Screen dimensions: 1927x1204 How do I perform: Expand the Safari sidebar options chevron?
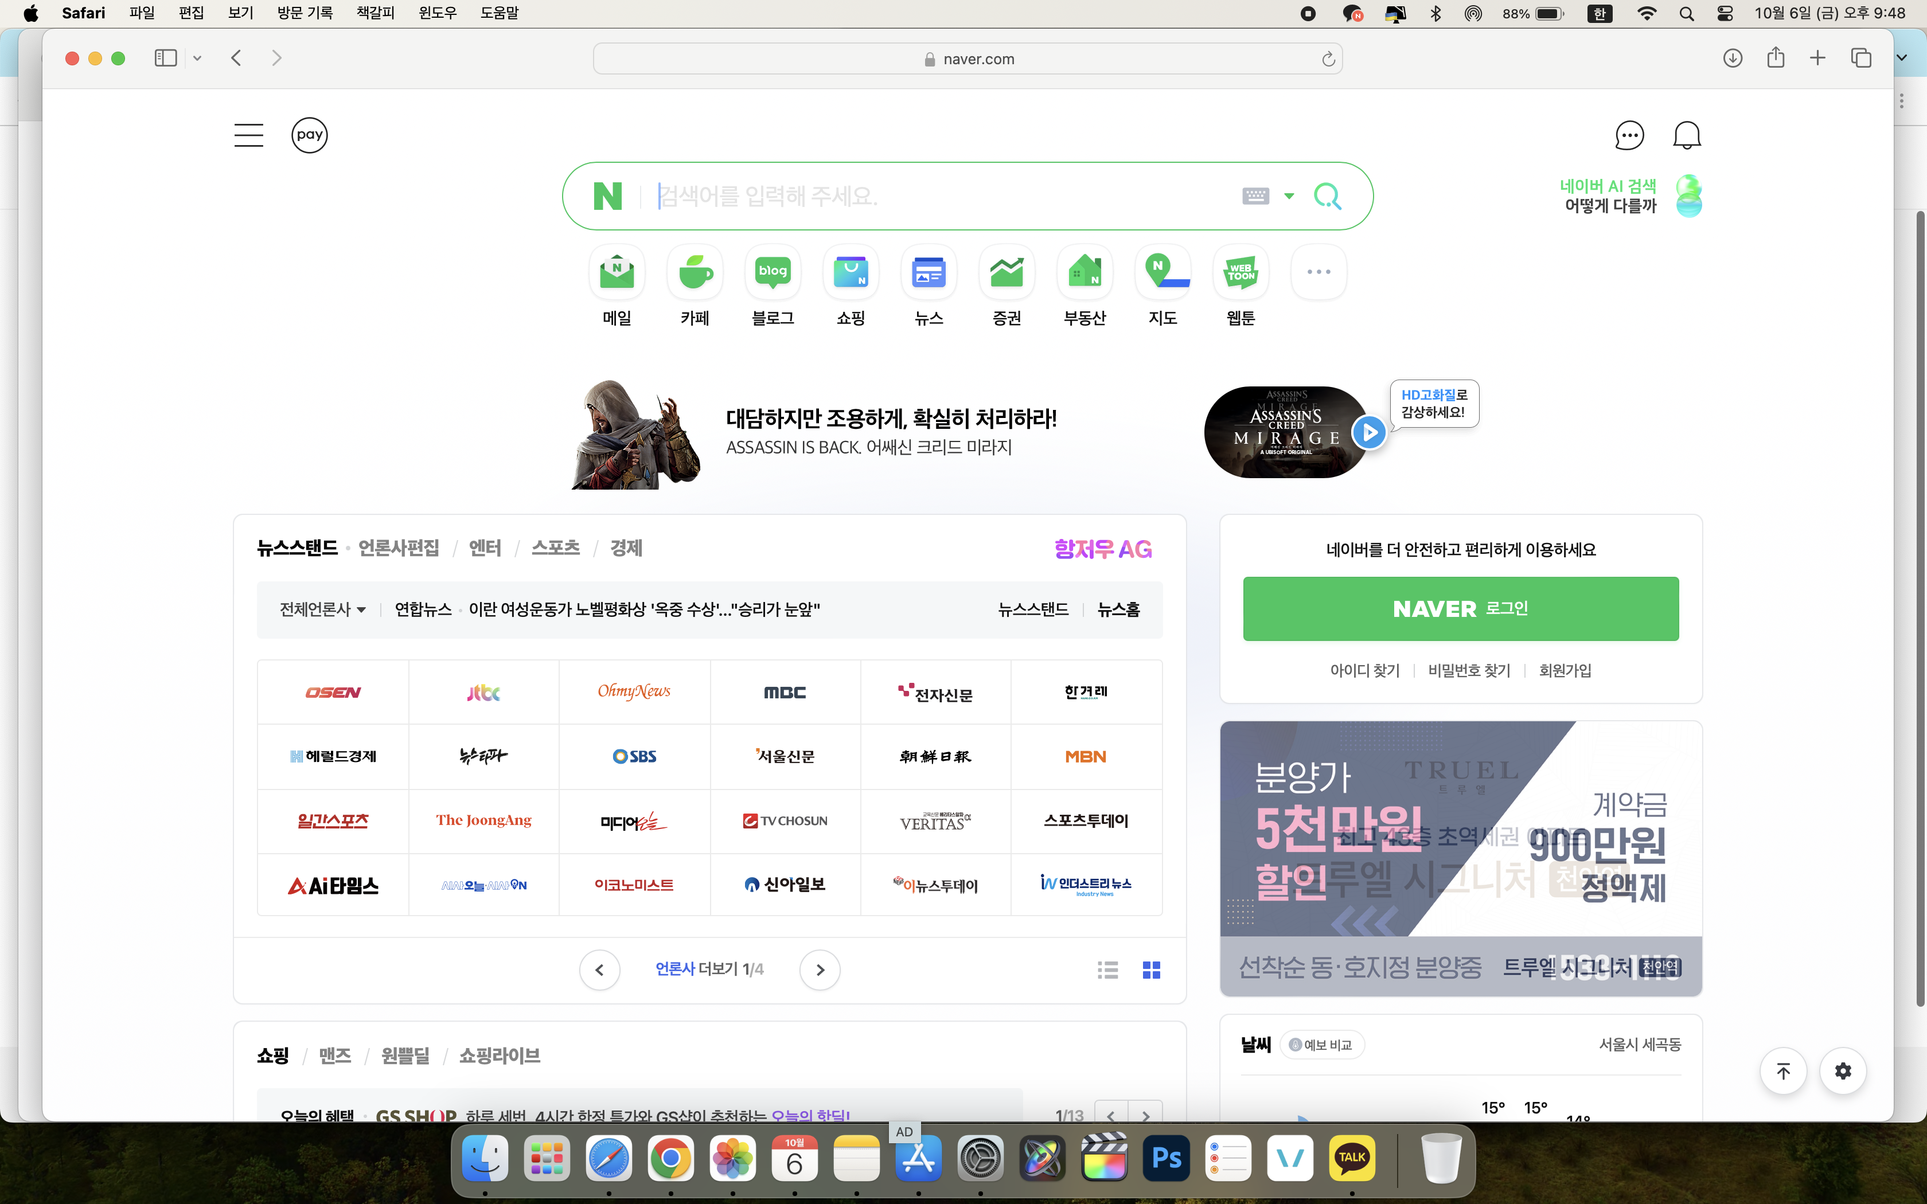point(197,58)
